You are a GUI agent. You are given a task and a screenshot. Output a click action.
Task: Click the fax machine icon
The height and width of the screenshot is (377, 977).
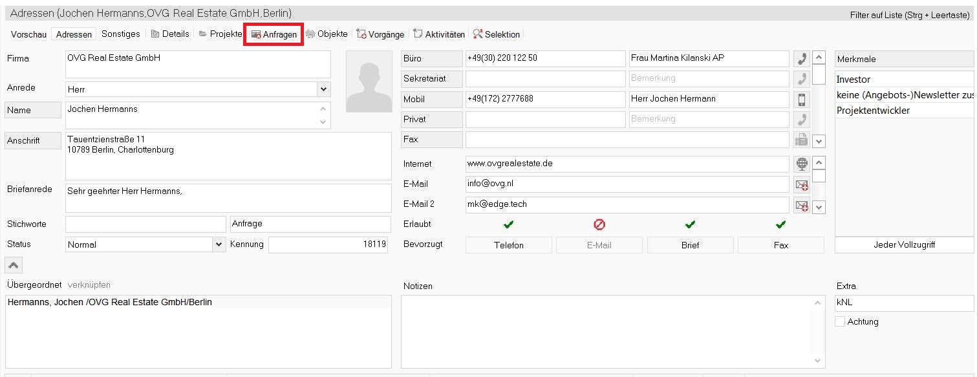(x=802, y=140)
